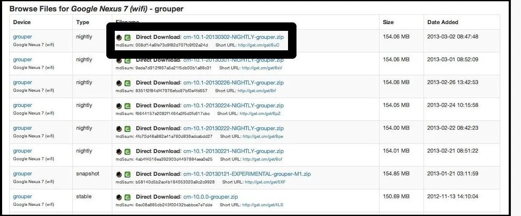Open short URL http://get.cm/get/6pZ

260,113
